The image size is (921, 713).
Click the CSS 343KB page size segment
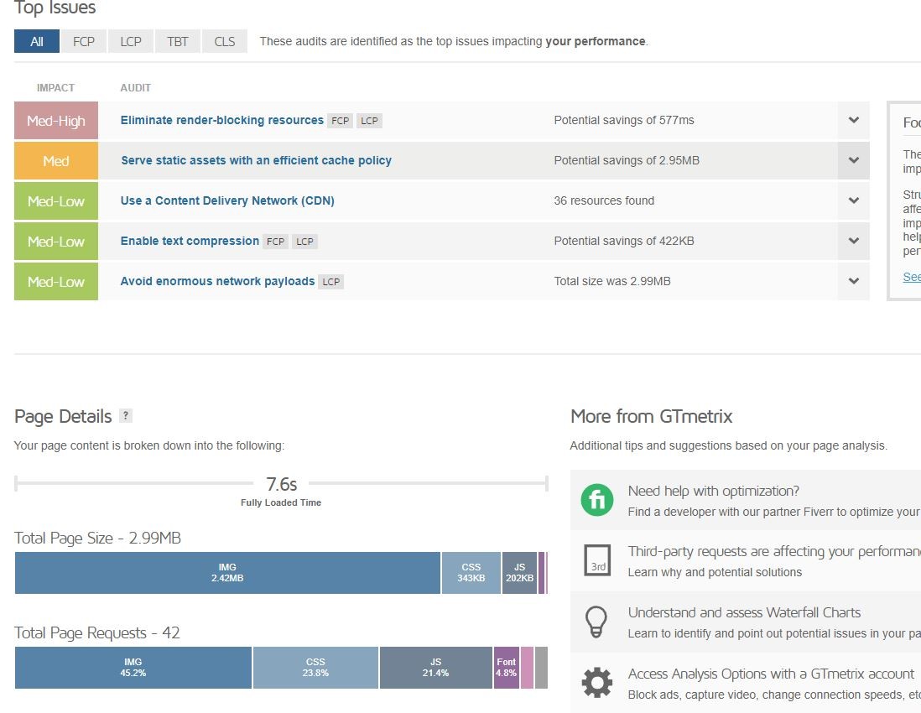point(471,573)
